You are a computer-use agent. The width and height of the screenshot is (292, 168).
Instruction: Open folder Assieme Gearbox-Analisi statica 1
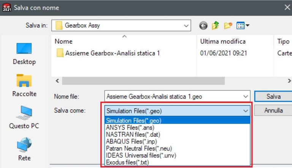pyautogui.click(x=112, y=53)
